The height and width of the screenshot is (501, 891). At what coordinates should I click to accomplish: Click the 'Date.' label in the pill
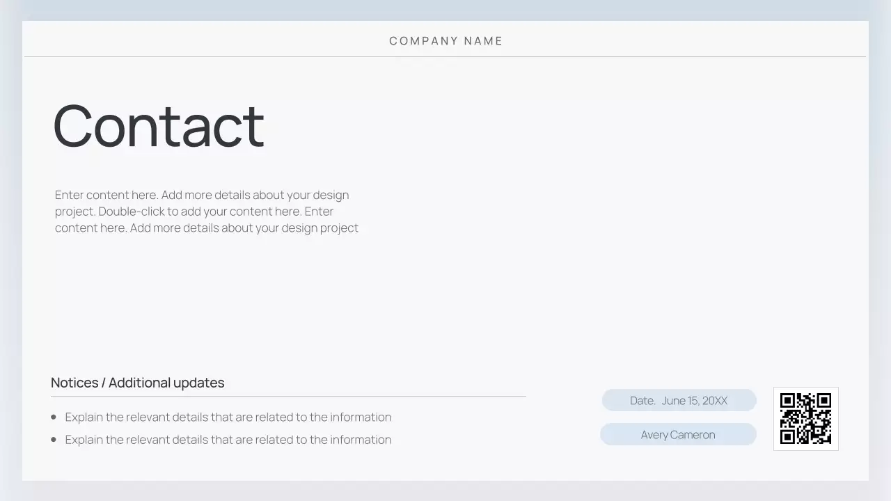(x=642, y=401)
